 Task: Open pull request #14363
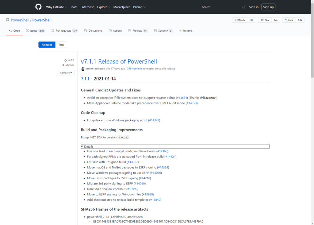pyautogui.click(x=162, y=151)
